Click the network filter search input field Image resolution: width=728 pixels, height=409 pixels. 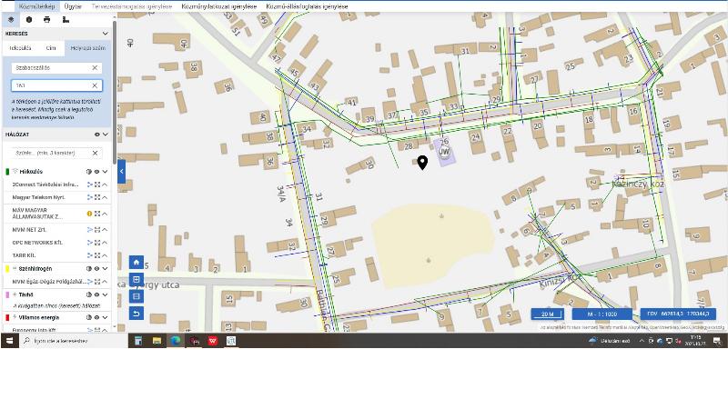(49, 153)
